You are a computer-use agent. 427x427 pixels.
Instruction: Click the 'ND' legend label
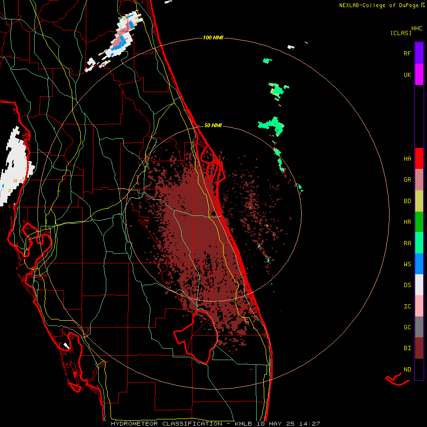[x=407, y=370]
